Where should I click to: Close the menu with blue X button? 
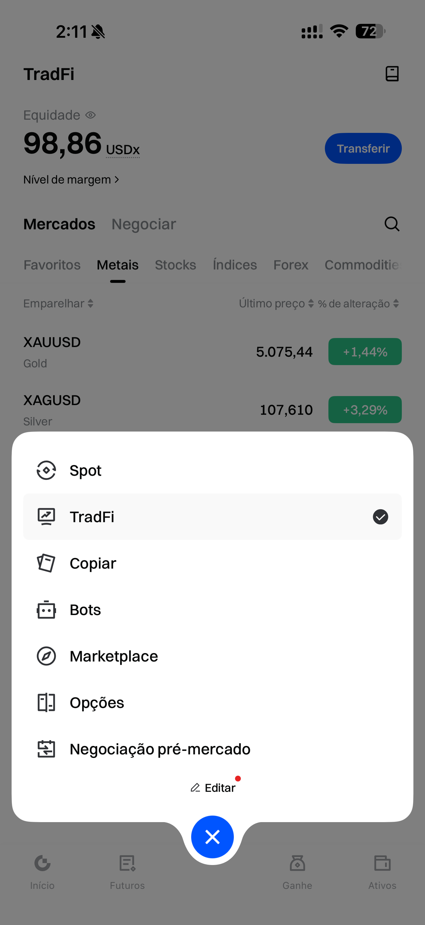point(212,837)
